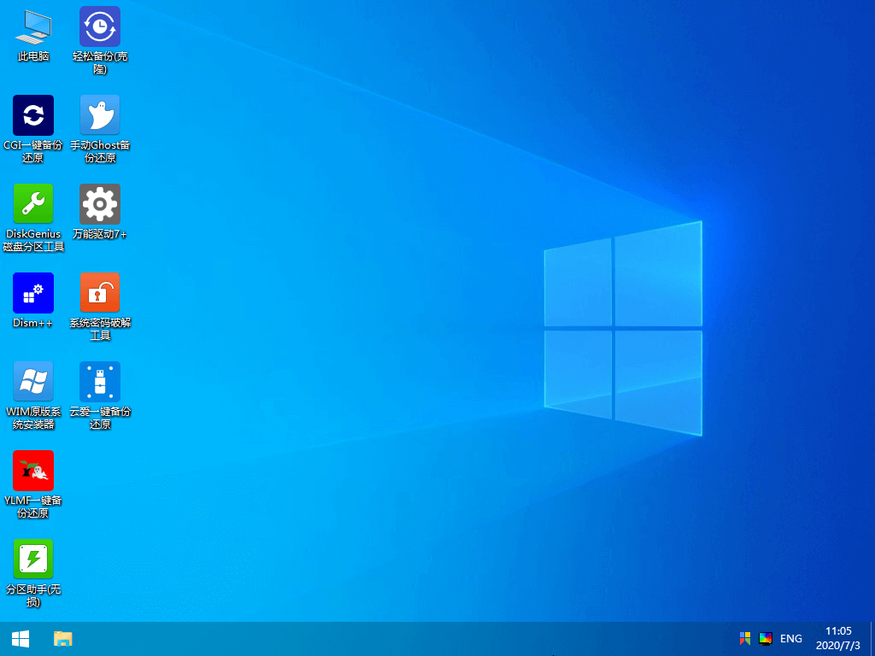This screenshot has height=656, width=875.
Task: Switch input language via ENG indicator
Action: tap(791, 638)
